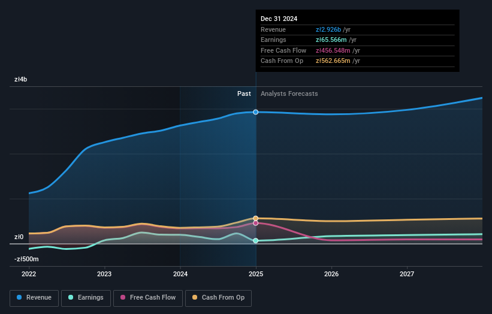Viewport: 492px width, 314px height.
Task: Toggle the Cash From Op legend series
Action: (218, 298)
